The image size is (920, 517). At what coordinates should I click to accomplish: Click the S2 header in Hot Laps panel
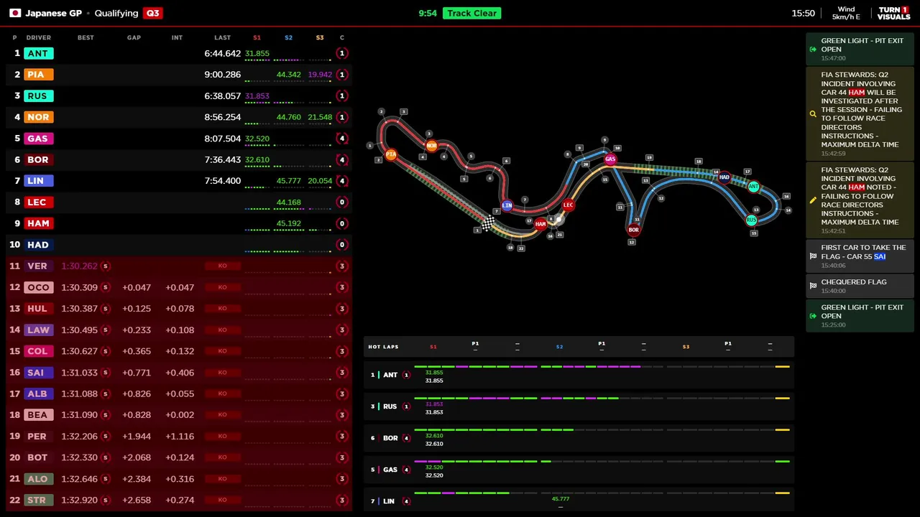coord(559,347)
